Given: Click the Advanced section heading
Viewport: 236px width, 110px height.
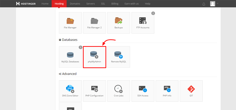Looking at the screenshot, I should (x=68, y=74).
